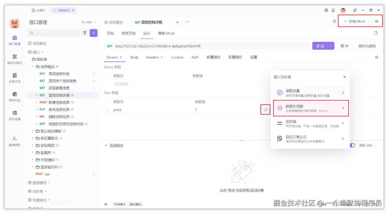Switch to the 高级 Mock tab
The width and height of the screenshot is (388, 213).
[x=166, y=33]
